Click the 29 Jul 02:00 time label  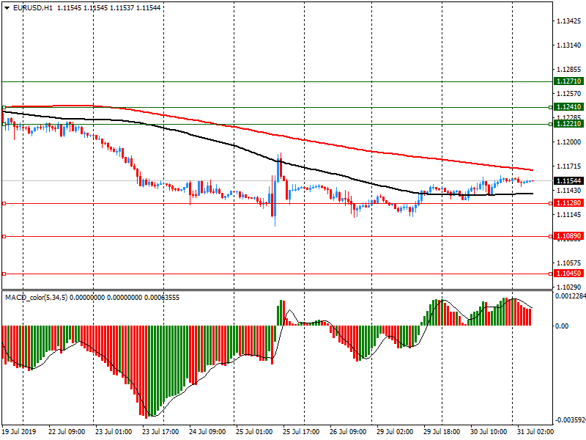point(395,432)
